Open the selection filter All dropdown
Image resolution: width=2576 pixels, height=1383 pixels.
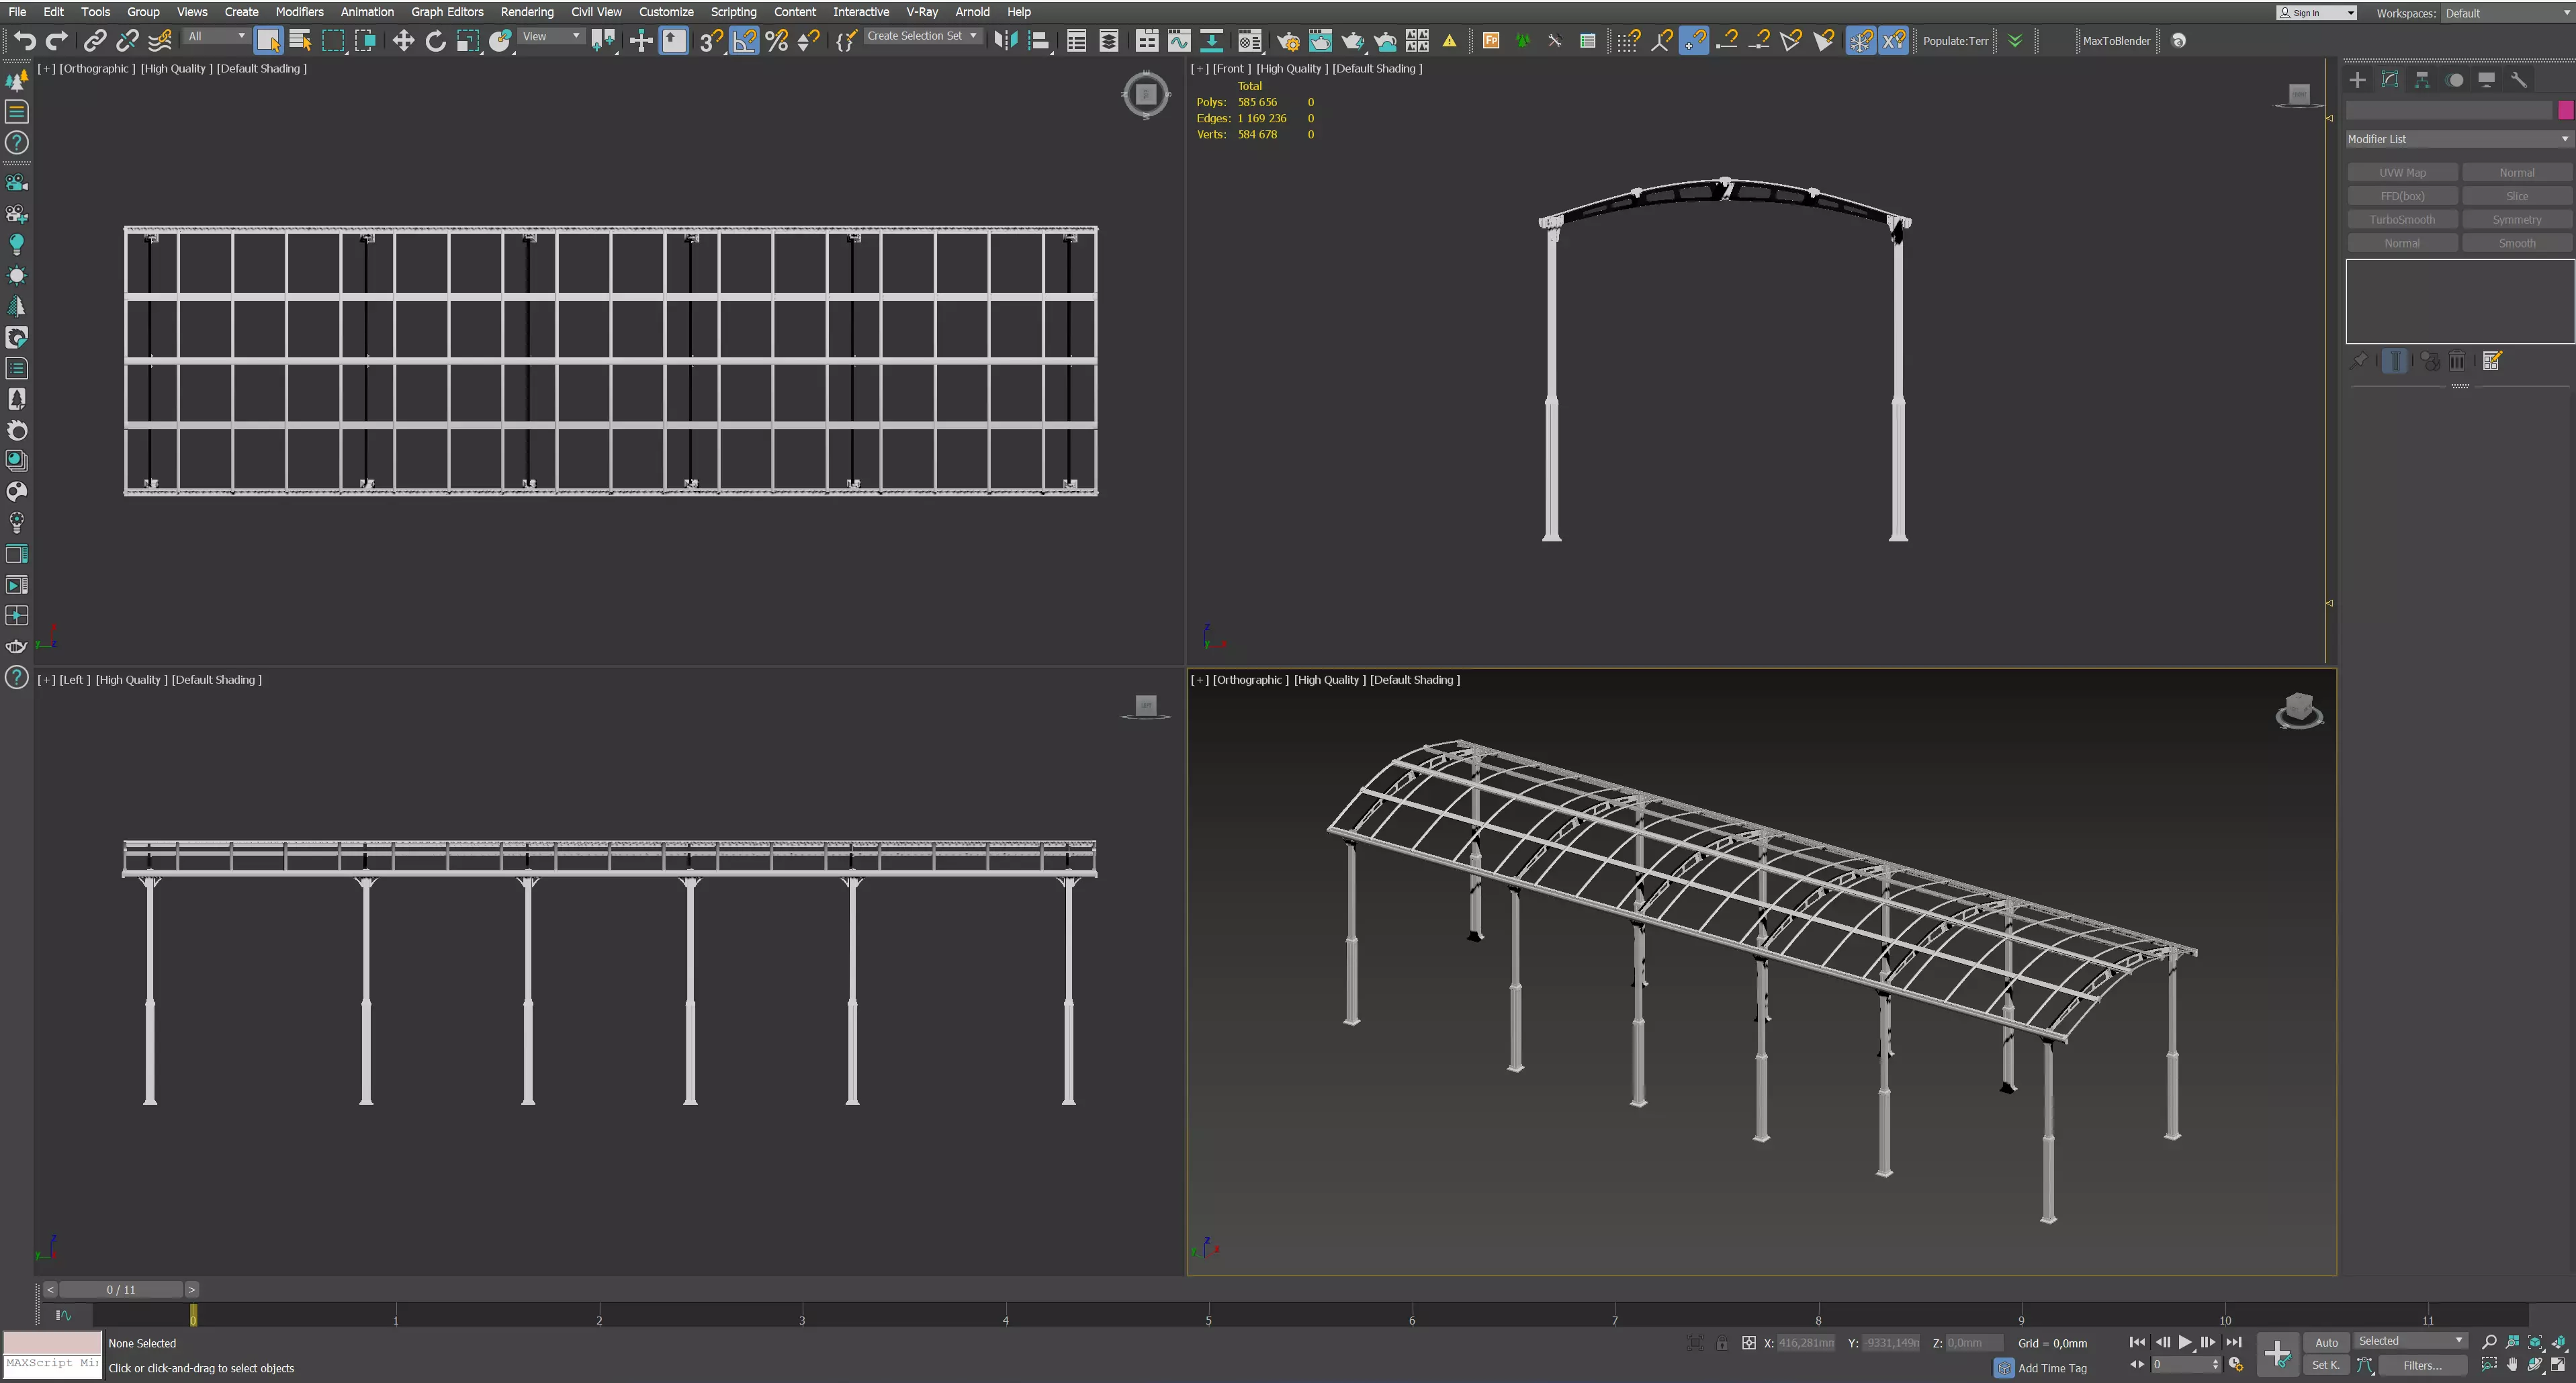click(x=216, y=36)
